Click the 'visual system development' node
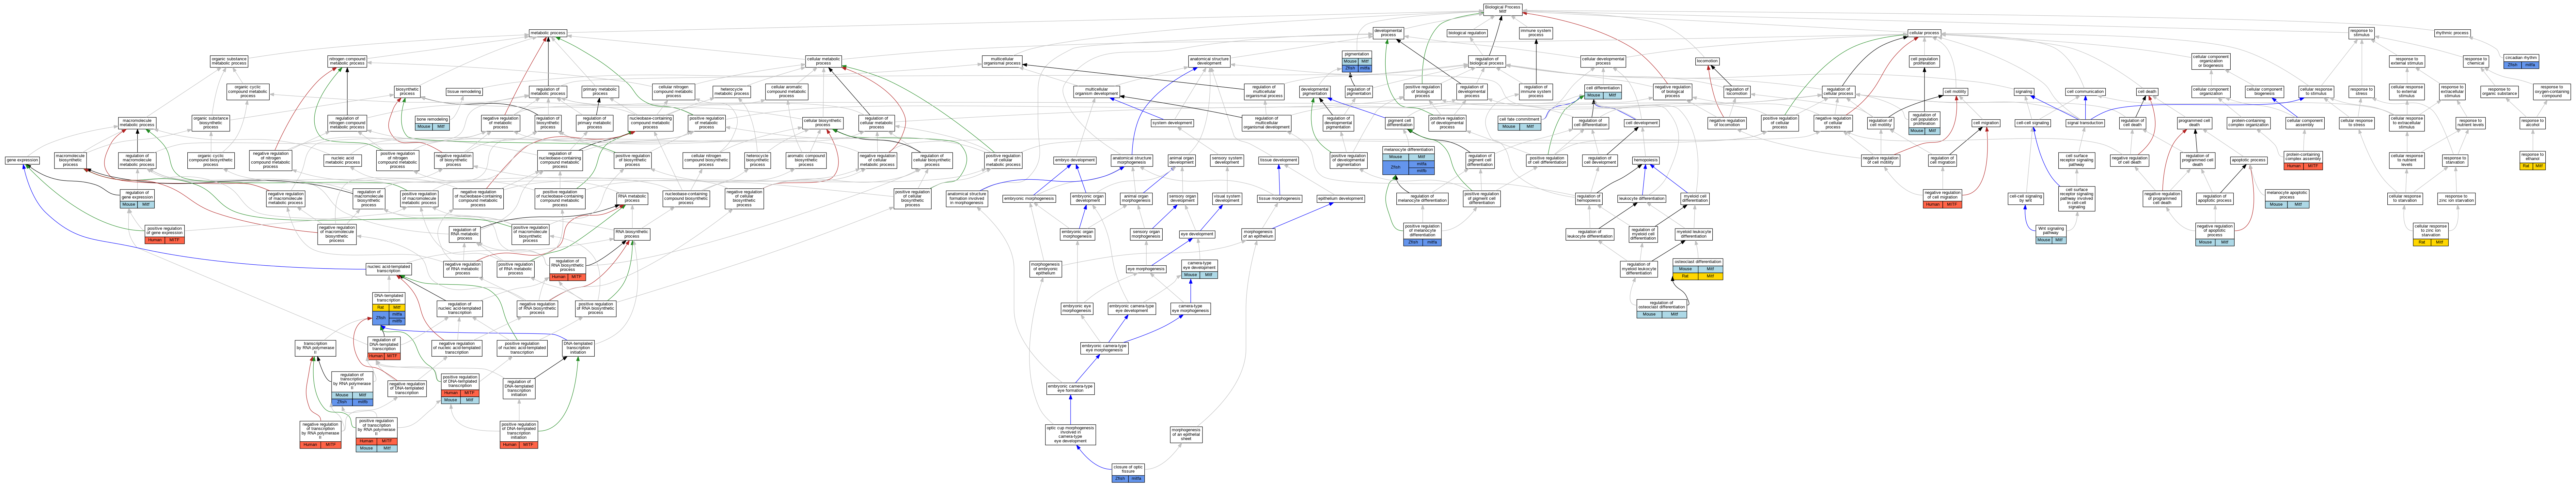 pyautogui.click(x=1227, y=199)
